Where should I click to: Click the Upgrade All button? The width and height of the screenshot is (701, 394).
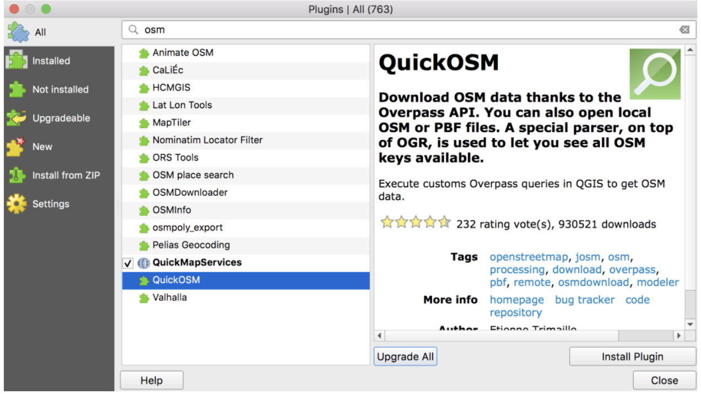[405, 356]
